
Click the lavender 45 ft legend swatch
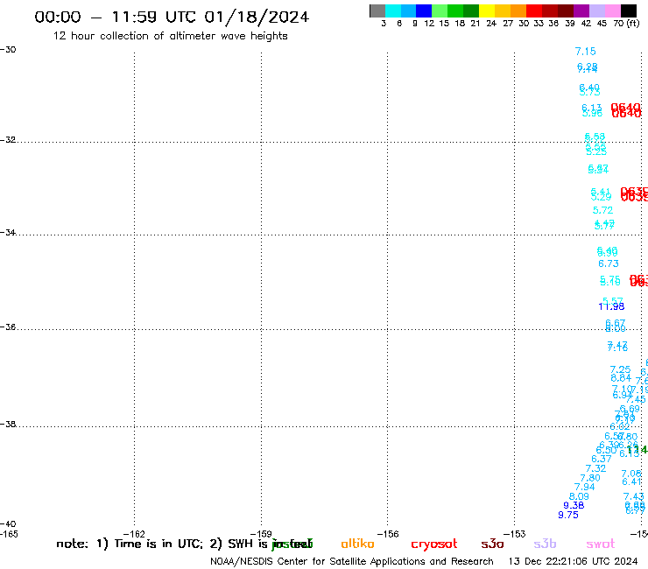[597, 11]
